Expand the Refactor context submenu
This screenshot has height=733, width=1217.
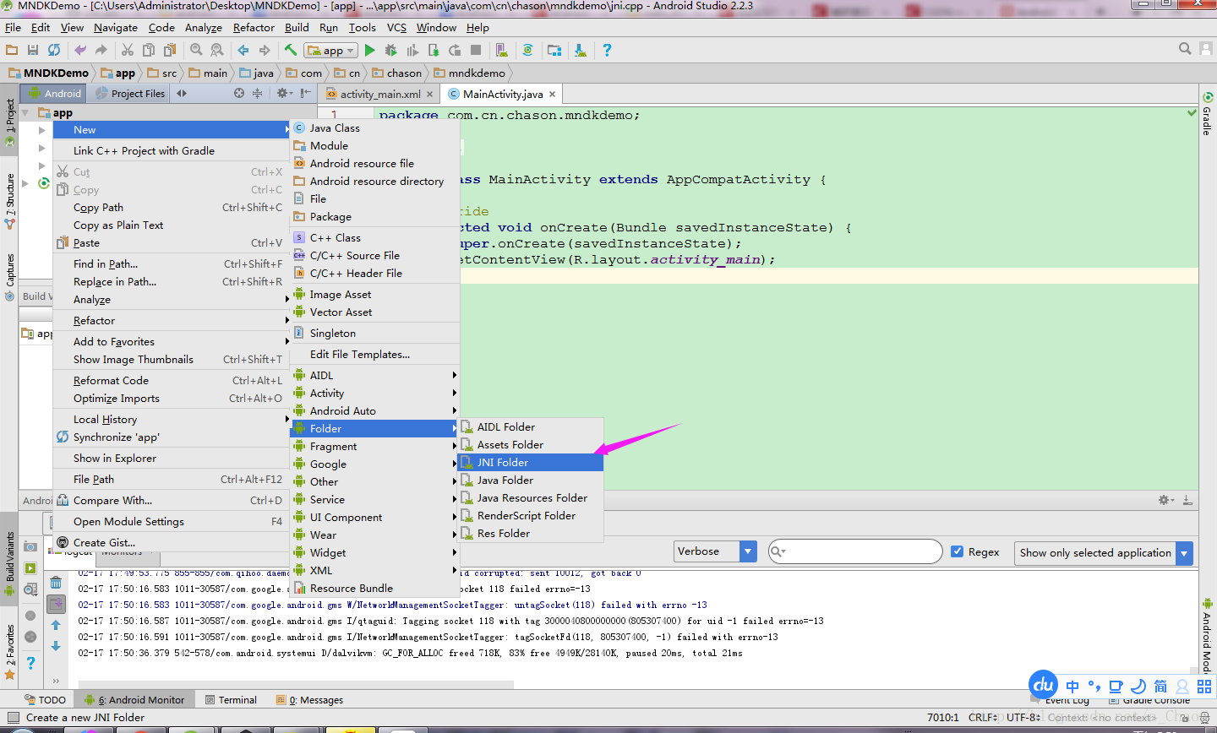coord(172,320)
